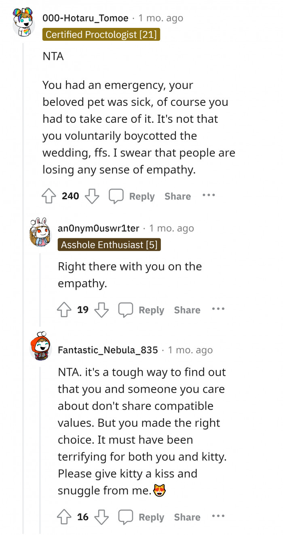Image resolution: width=283 pixels, height=535 pixels.
Task: Open more options on an0nym0uswr1ter's reply
Action: (x=218, y=309)
